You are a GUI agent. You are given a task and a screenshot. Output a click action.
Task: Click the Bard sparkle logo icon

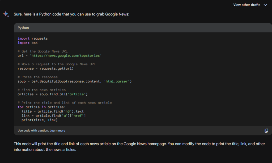click(6, 14)
